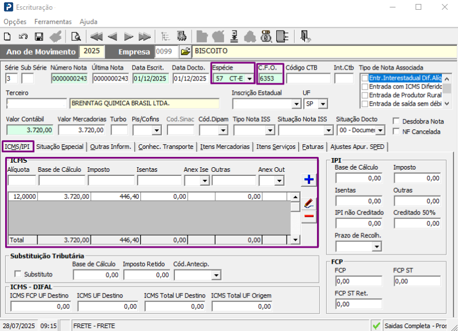458x331 pixels.
Task: Open Empresa folder lookup icon
Action: coord(185,52)
